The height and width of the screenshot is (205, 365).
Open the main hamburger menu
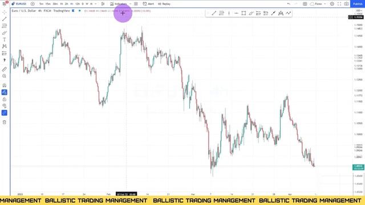tap(4, 4)
